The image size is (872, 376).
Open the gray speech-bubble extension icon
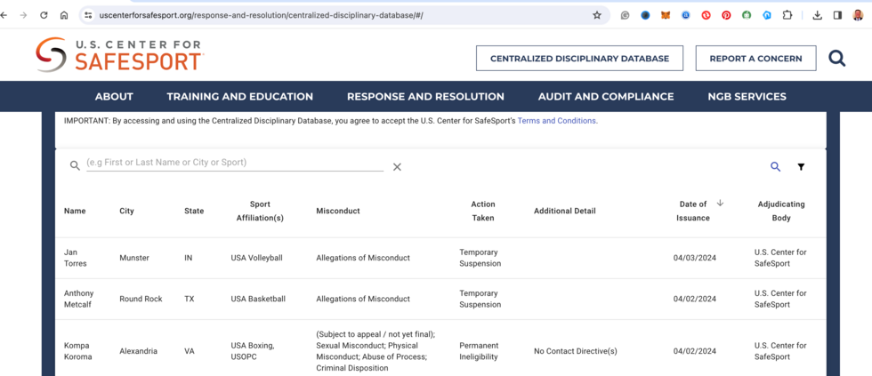[625, 15]
